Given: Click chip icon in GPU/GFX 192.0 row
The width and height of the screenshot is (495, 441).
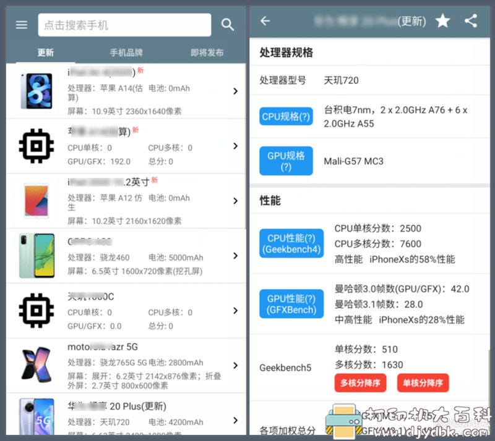Looking at the screenshot, I should tap(37, 146).
